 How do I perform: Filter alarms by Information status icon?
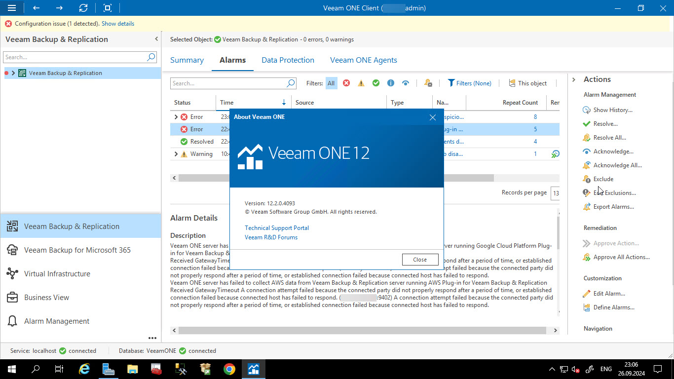(391, 83)
